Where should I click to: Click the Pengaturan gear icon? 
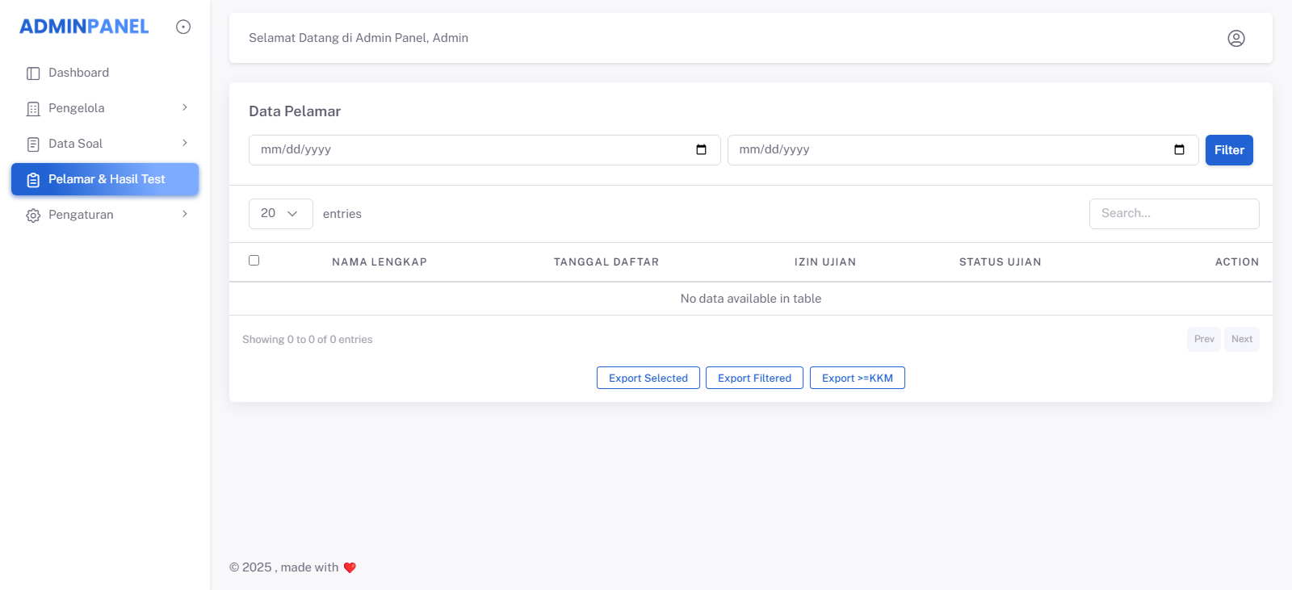[33, 215]
